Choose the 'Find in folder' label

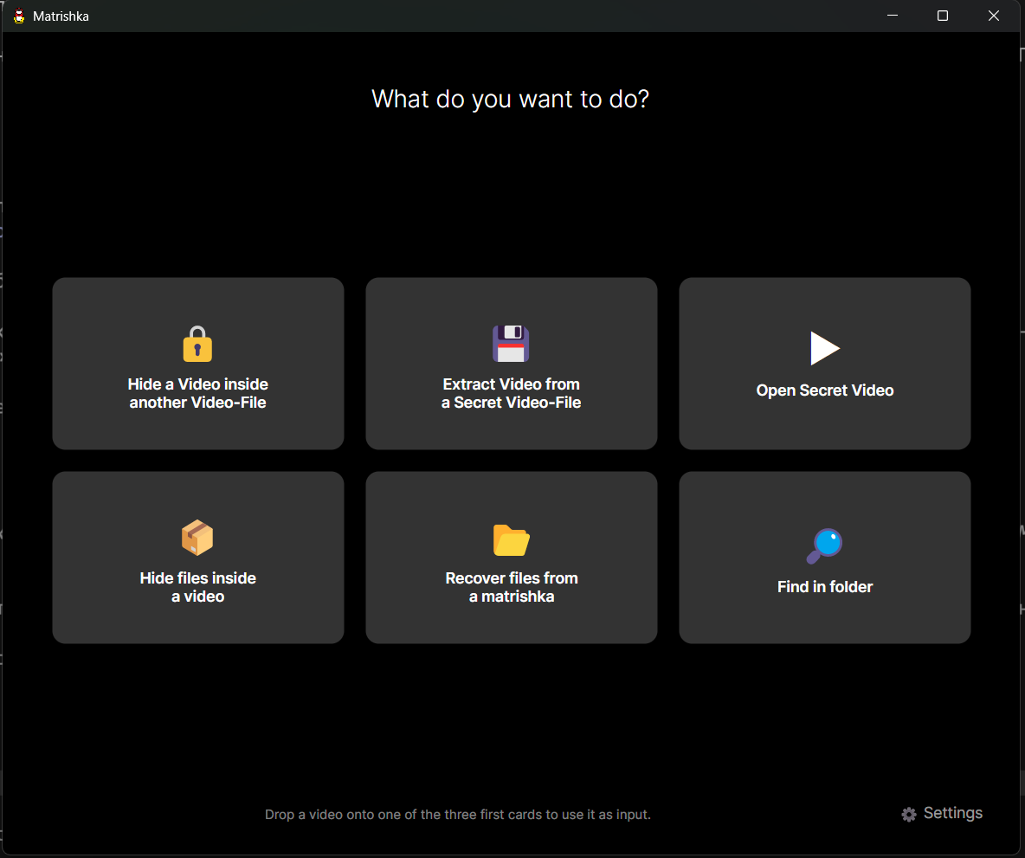pyautogui.click(x=825, y=587)
